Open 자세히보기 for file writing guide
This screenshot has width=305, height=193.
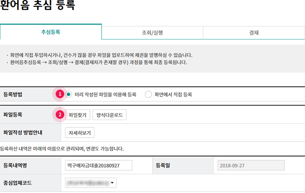tap(80, 133)
